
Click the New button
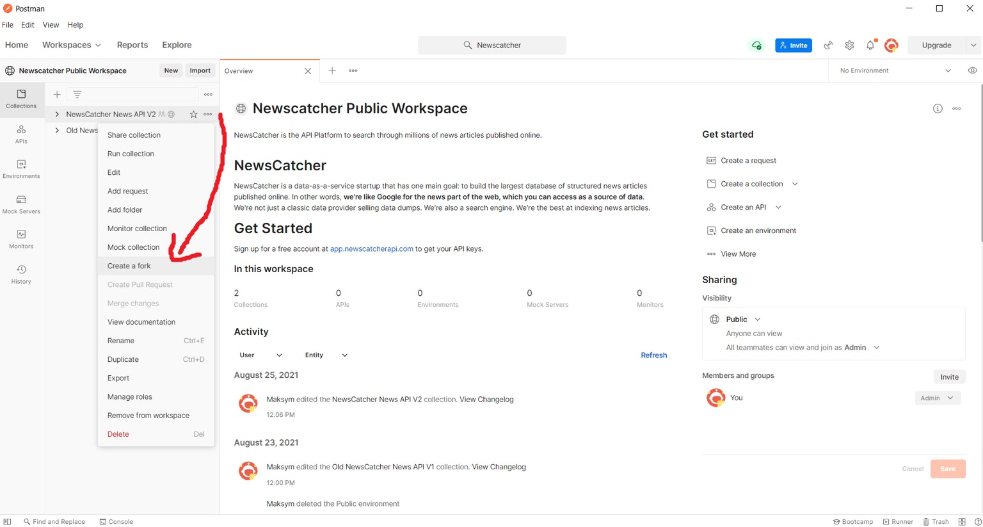point(171,70)
